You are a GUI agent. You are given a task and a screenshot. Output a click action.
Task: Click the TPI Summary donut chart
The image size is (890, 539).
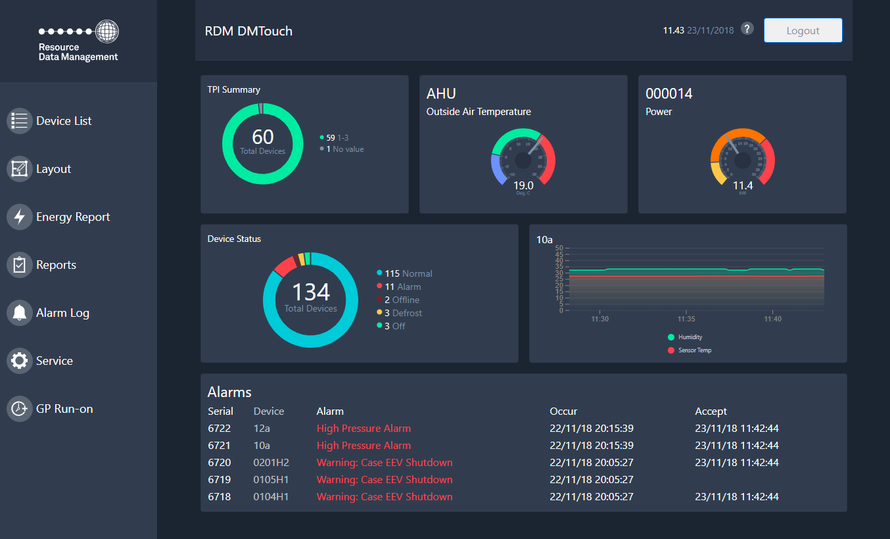[262, 143]
